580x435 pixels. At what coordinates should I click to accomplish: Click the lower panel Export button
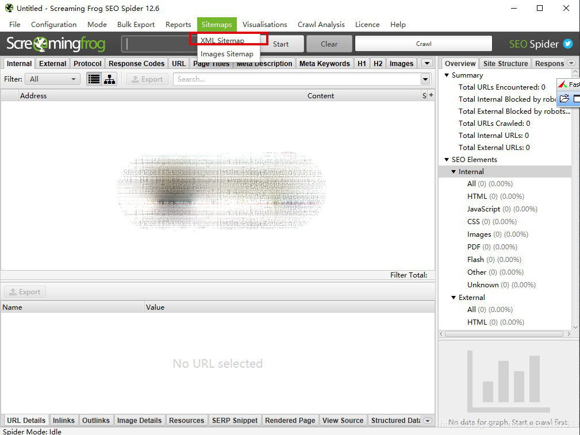click(x=25, y=292)
